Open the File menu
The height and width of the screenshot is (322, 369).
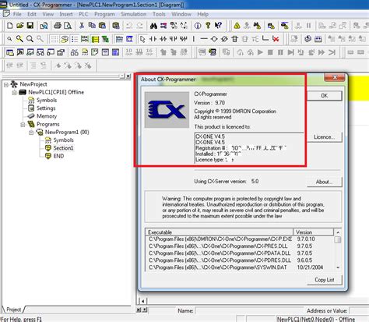(17, 14)
